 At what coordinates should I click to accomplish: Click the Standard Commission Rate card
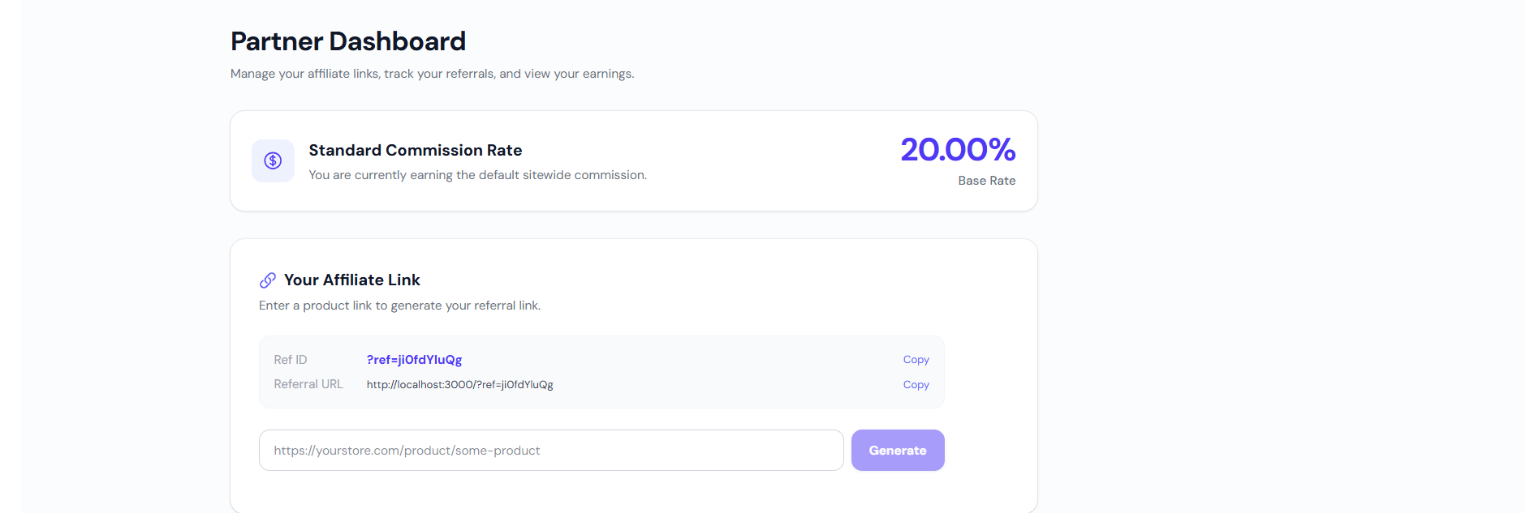click(x=633, y=160)
